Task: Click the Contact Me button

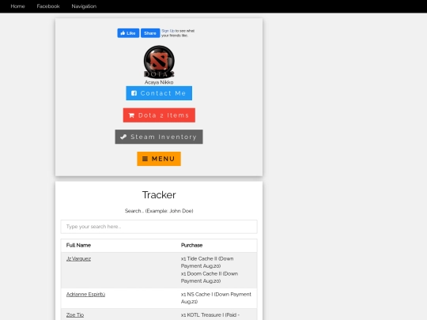Action: [x=159, y=93]
